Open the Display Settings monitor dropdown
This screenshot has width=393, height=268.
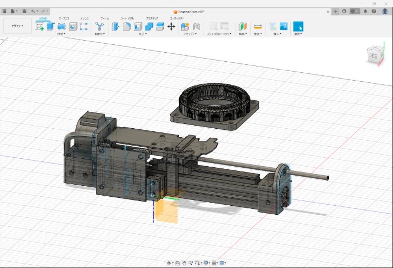(206, 263)
